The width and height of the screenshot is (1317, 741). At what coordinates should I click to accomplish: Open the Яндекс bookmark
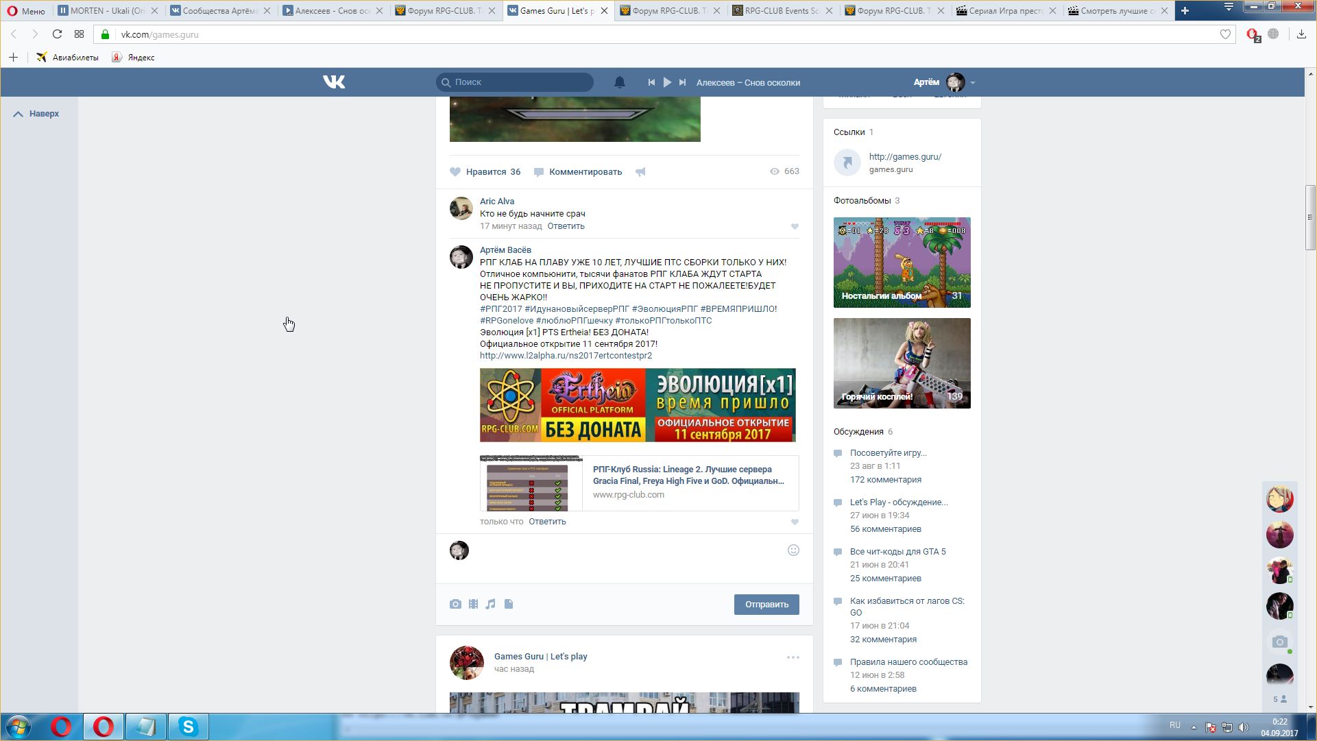tap(134, 58)
